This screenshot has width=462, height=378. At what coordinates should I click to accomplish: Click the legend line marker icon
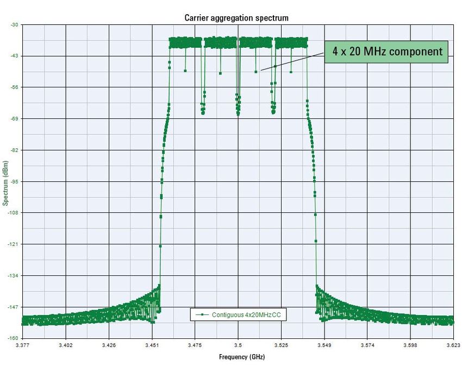click(202, 314)
